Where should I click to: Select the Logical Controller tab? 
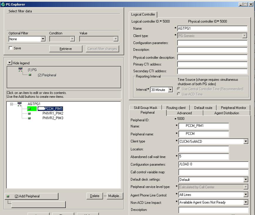click(143, 14)
